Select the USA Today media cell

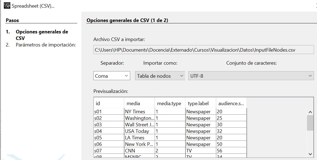[139, 131]
